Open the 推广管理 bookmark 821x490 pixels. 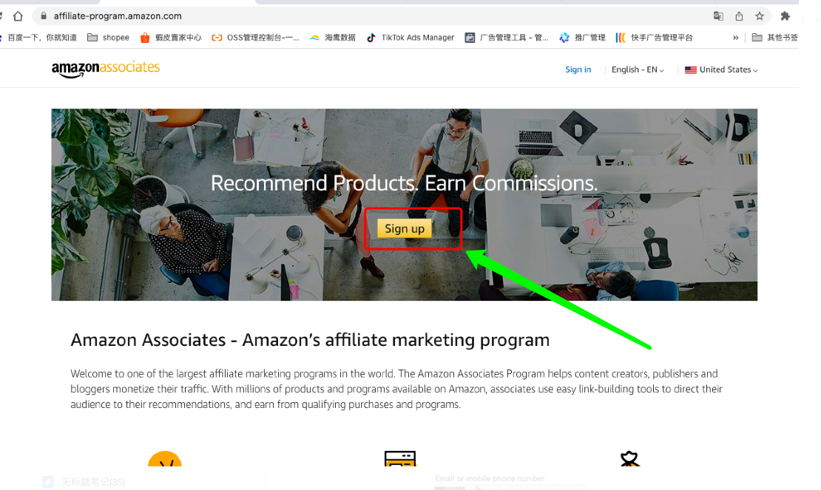tap(582, 38)
